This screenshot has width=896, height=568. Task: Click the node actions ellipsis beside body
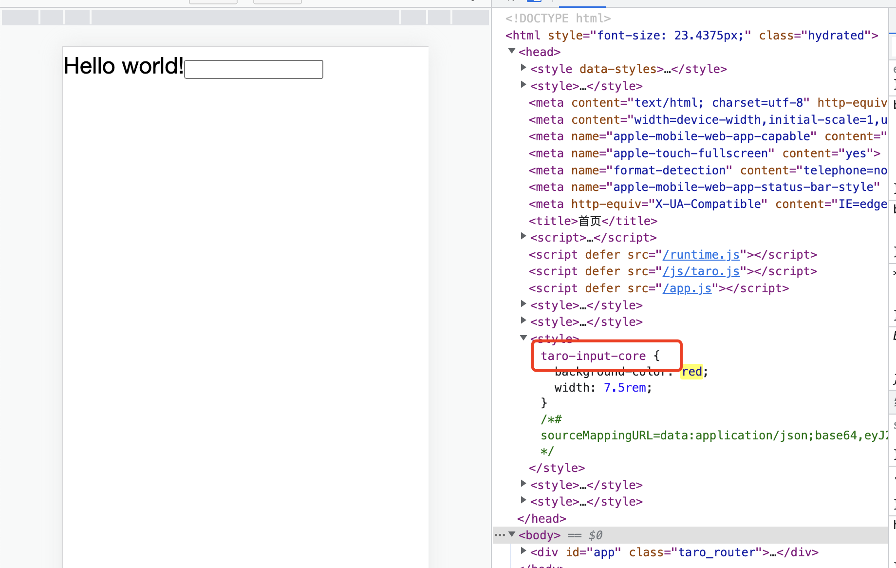point(500,534)
